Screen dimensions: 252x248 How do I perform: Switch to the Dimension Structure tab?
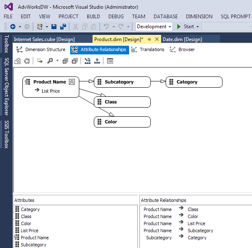(41, 49)
